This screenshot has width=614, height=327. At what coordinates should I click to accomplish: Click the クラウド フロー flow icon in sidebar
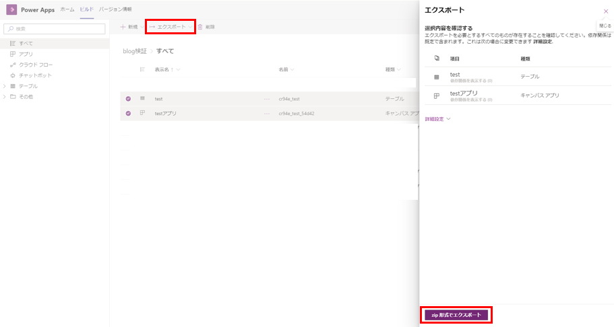point(13,65)
